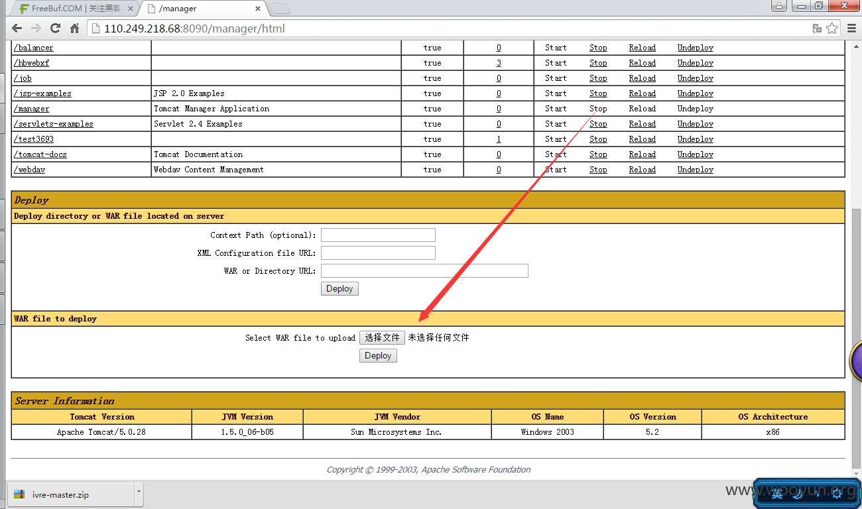Screen dimensions: 862x509
Task: Click the address bar URL
Action: [194, 28]
